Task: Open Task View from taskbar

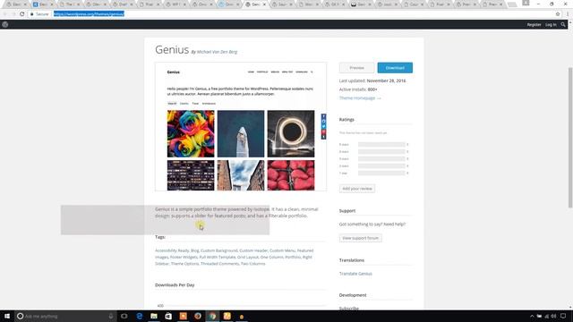Action: (124, 316)
